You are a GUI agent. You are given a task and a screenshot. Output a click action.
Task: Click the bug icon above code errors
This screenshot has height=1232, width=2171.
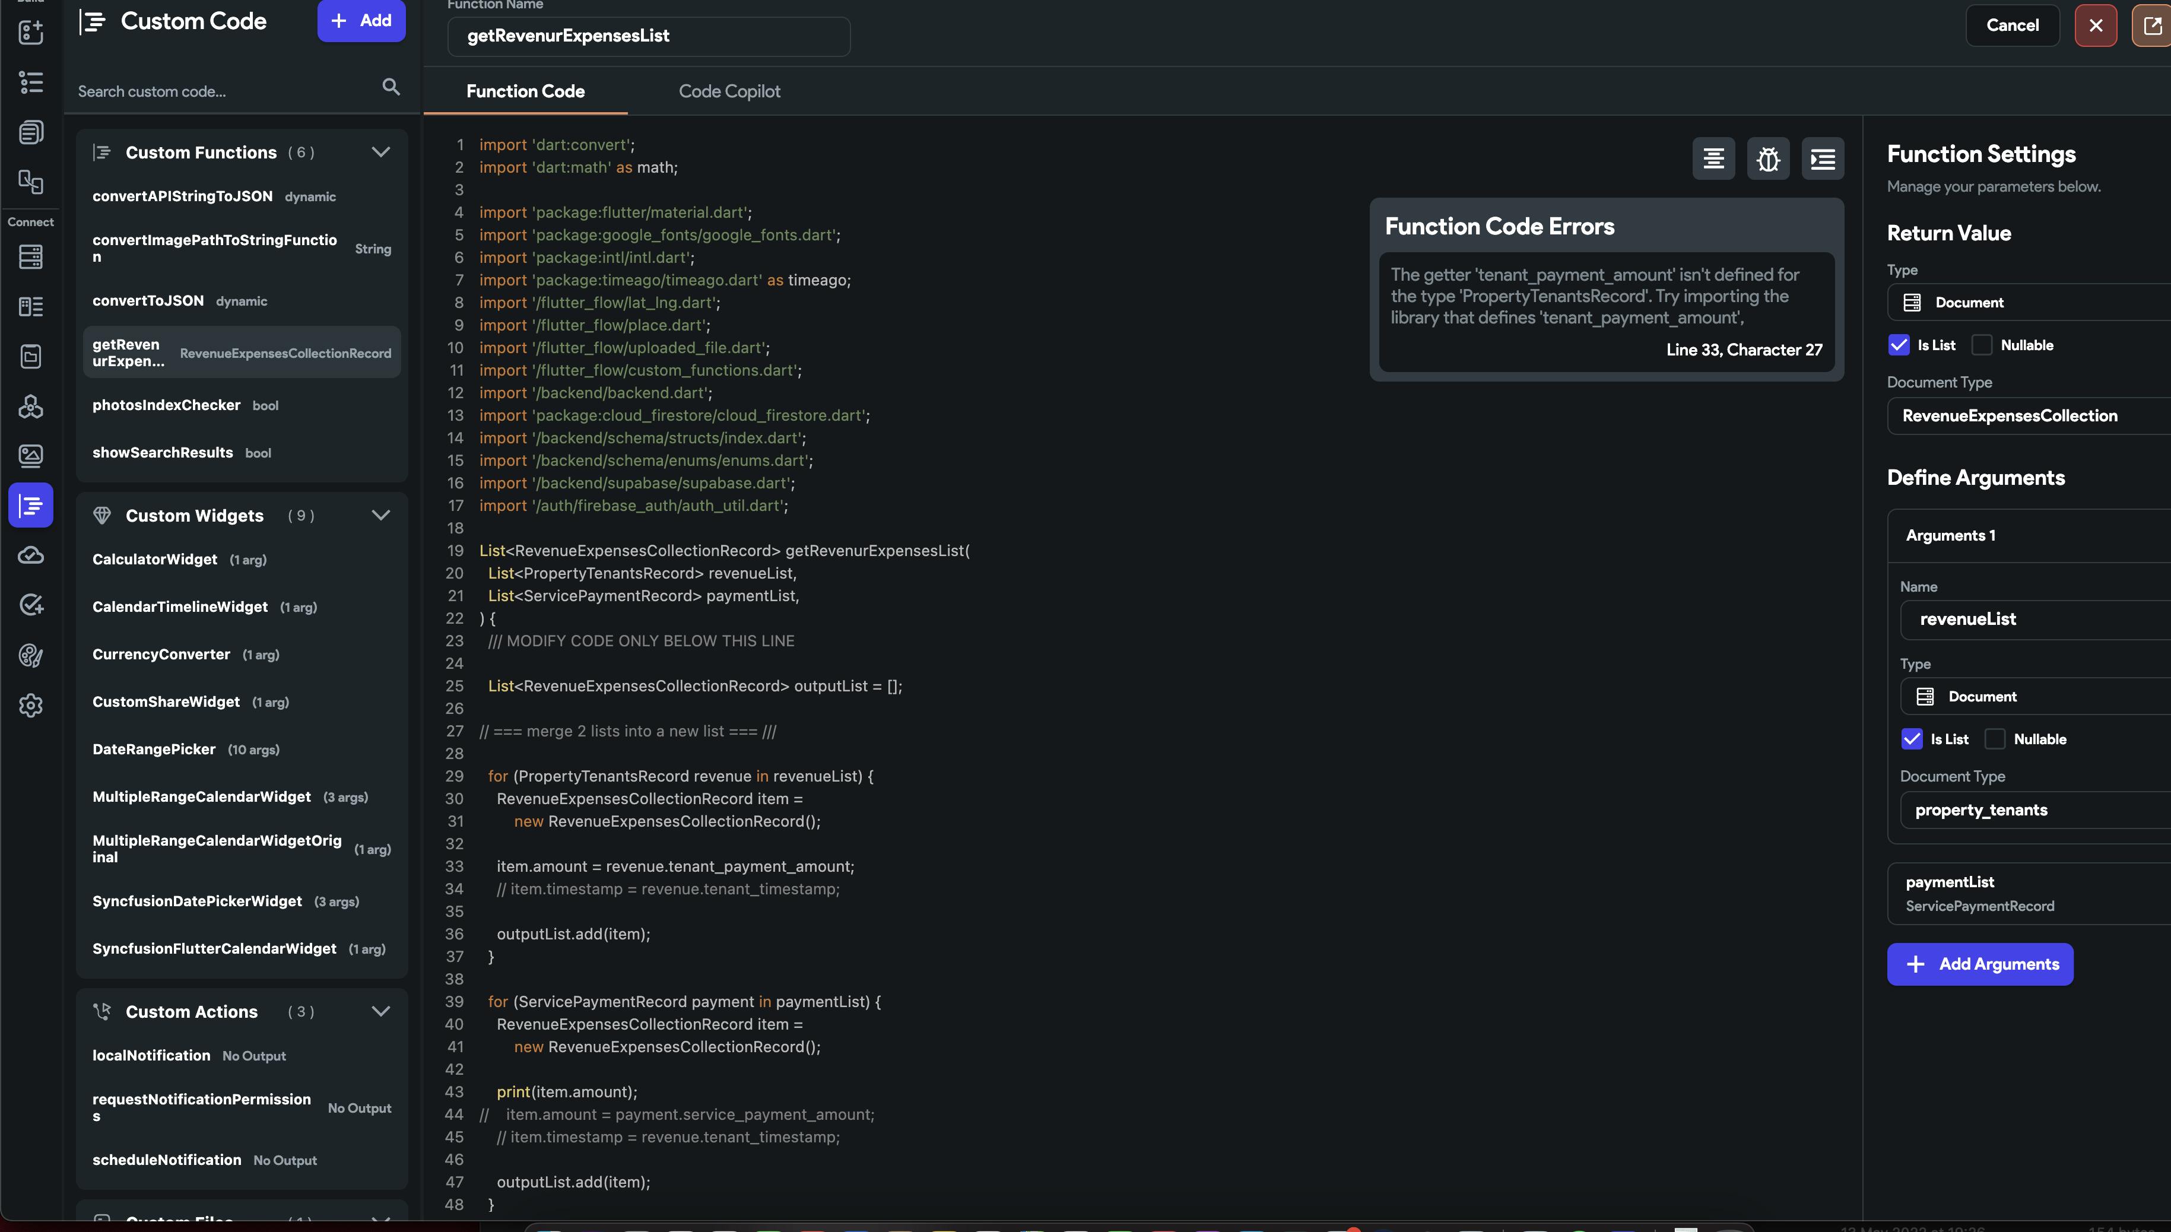coord(1767,158)
